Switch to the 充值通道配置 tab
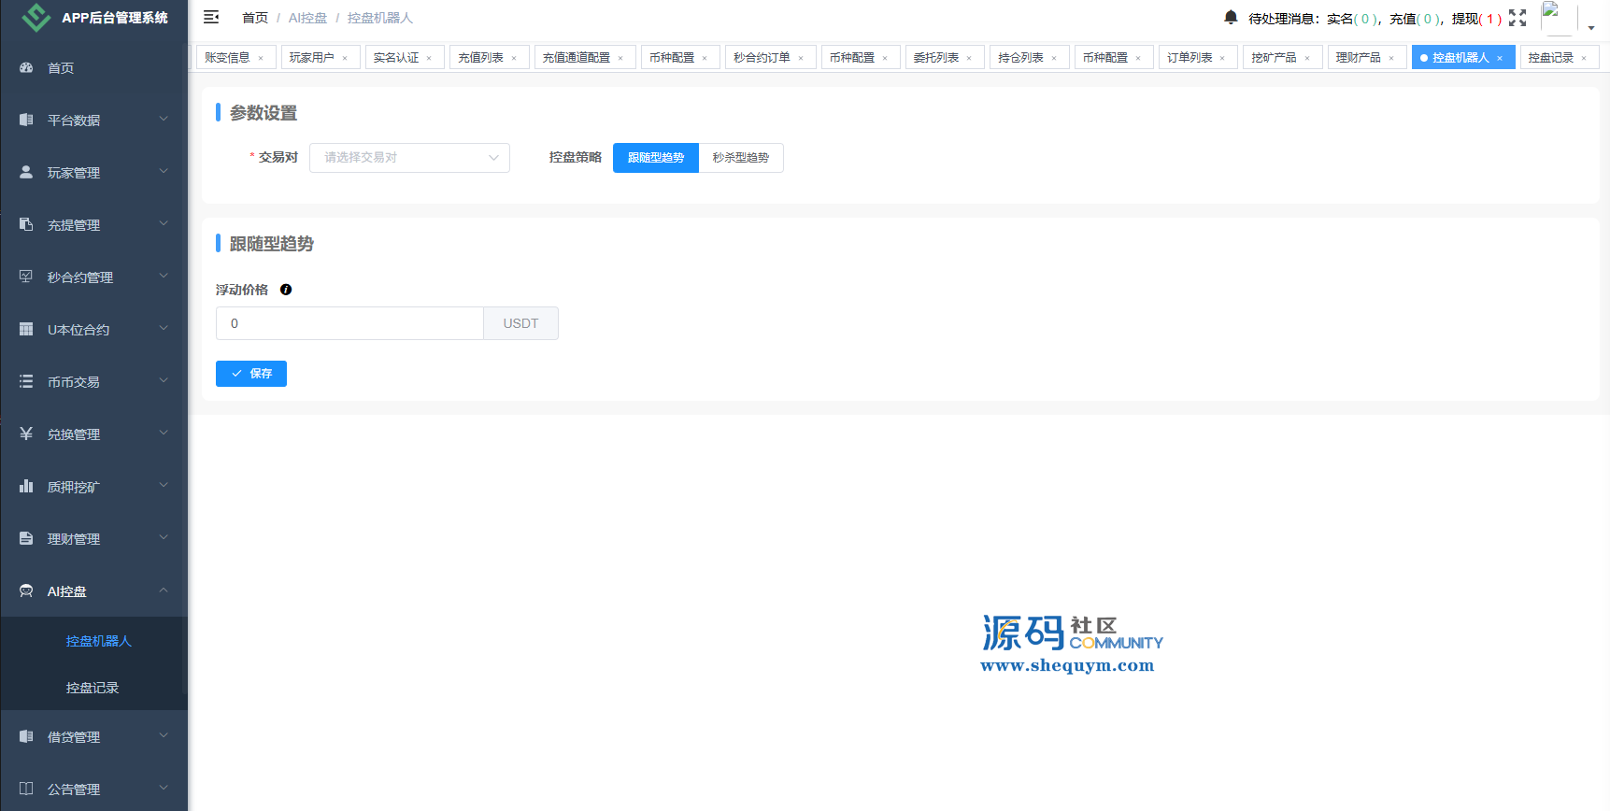The height and width of the screenshot is (811, 1610). point(577,58)
